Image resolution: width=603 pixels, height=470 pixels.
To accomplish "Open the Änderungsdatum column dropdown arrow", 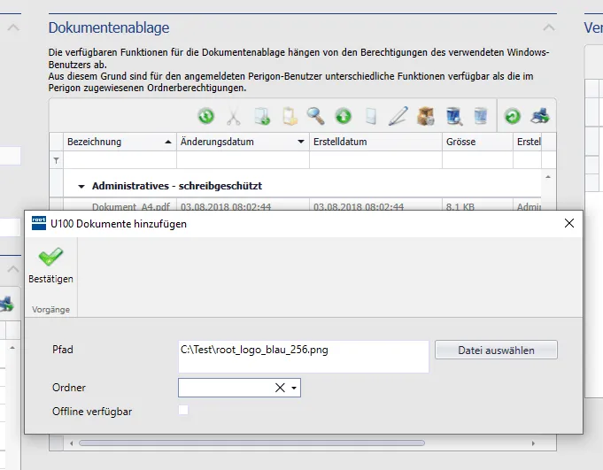I will coord(301,142).
